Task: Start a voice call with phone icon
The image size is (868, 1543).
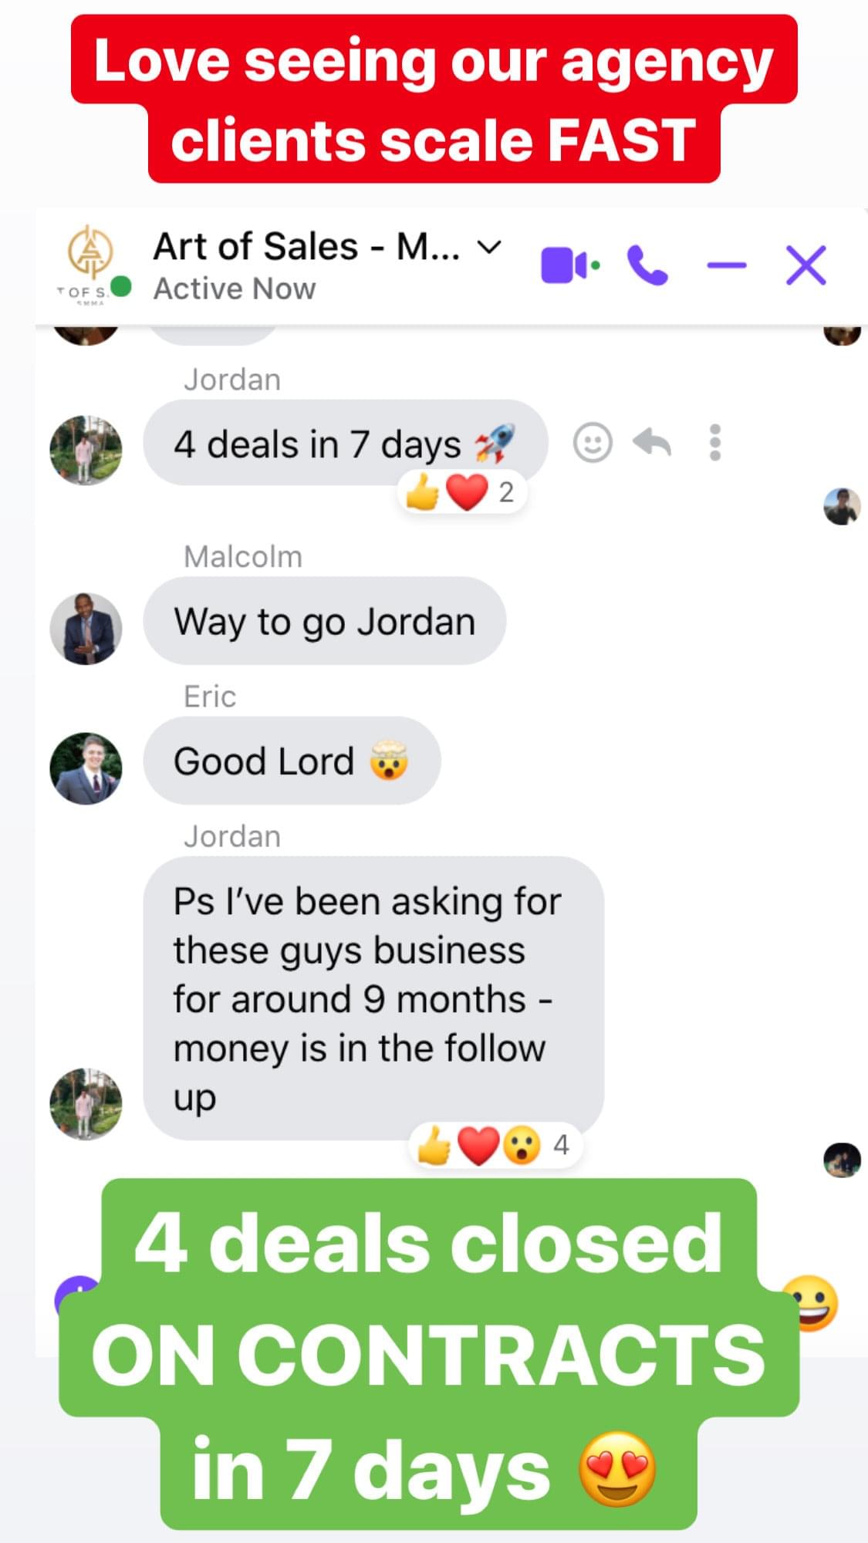Action: [x=647, y=265]
